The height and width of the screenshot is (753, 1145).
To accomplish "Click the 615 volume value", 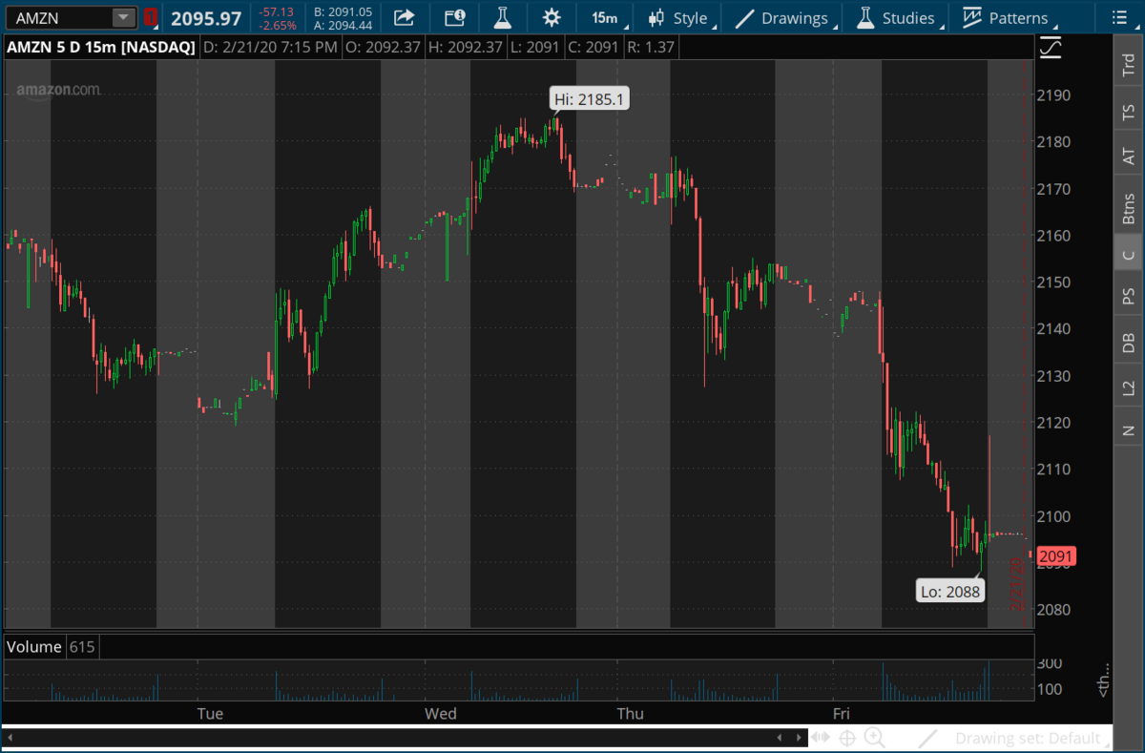I will click(x=82, y=647).
